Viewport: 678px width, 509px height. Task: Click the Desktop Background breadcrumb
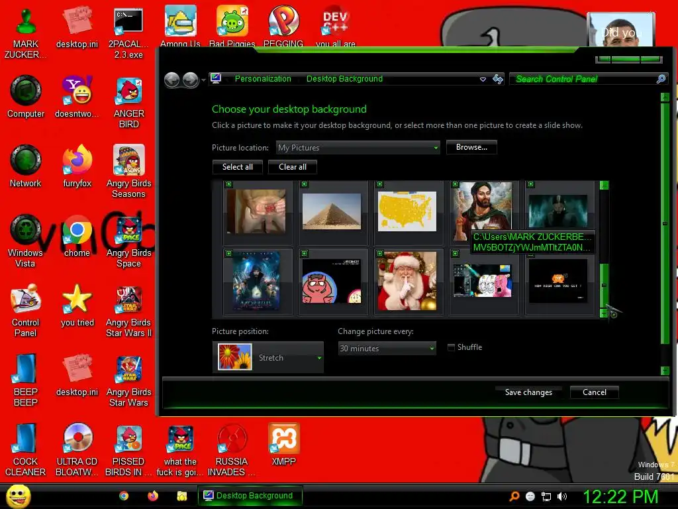point(344,79)
